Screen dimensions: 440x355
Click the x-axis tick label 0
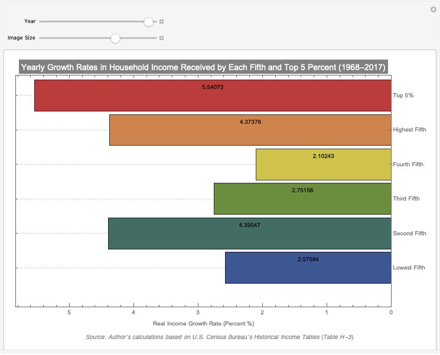tap(391, 313)
